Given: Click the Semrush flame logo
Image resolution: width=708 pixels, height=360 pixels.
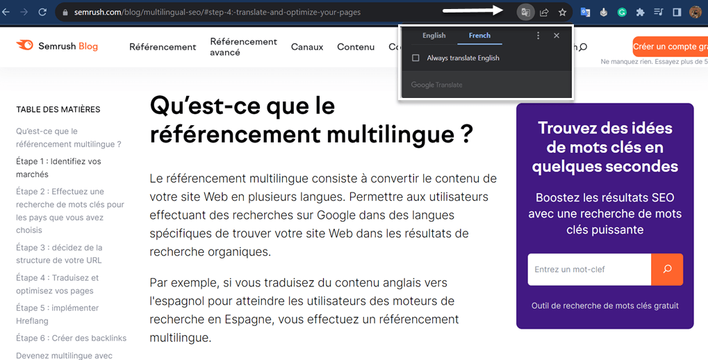Looking at the screenshot, I should click(25, 45).
